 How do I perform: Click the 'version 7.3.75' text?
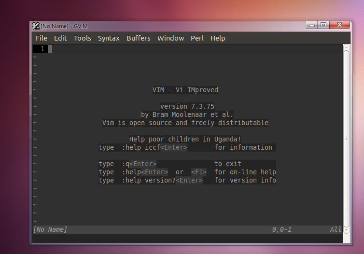pyautogui.click(x=187, y=106)
